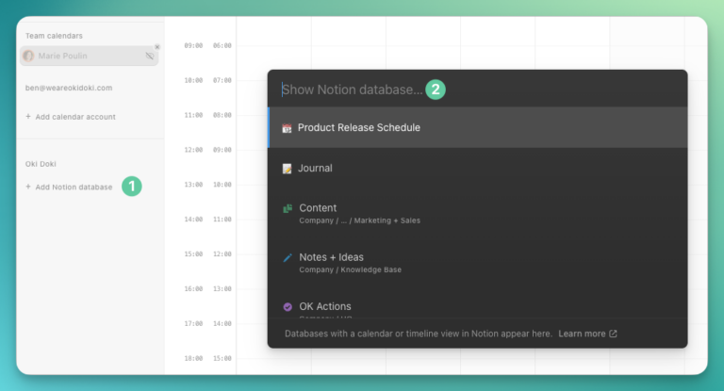The height and width of the screenshot is (391, 724).
Task: Click the Notes + Ideas pencil icon
Action: click(x=288, y=257)
